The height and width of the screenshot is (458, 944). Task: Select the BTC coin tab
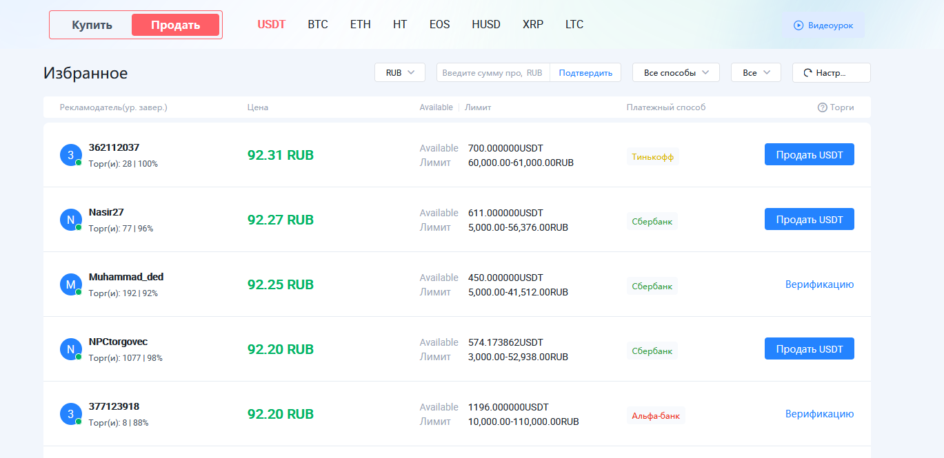(x=318, y=24)
